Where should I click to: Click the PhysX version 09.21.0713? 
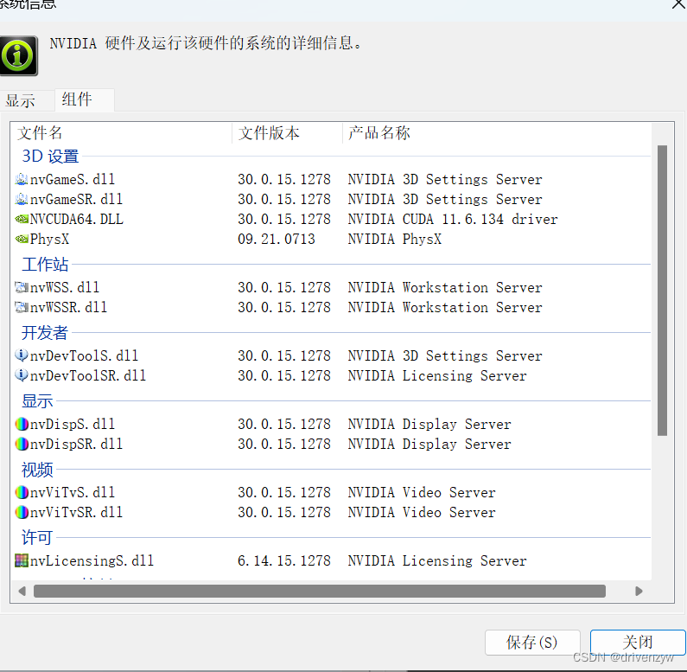277,239
